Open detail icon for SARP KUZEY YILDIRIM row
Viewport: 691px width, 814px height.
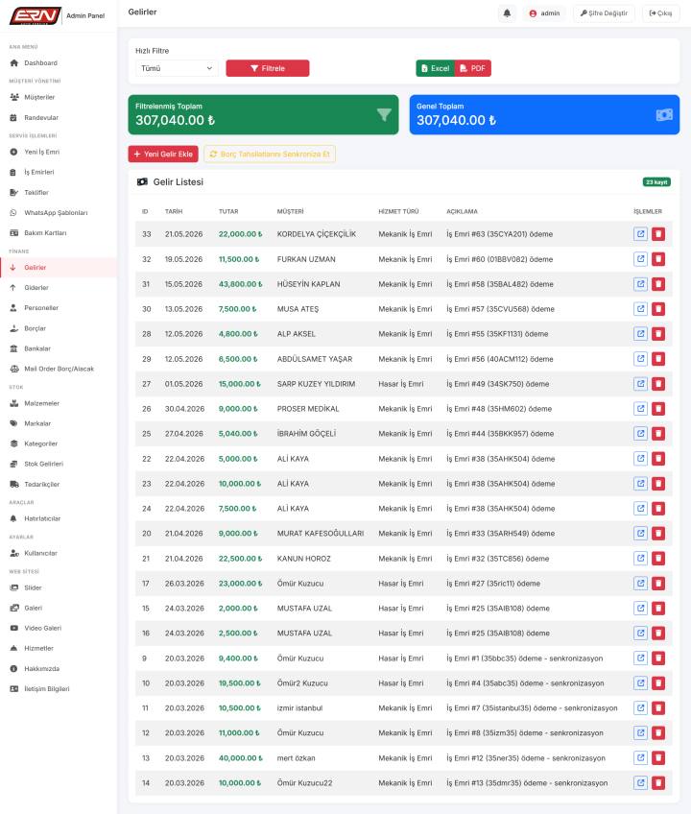[x=641, y=384]
